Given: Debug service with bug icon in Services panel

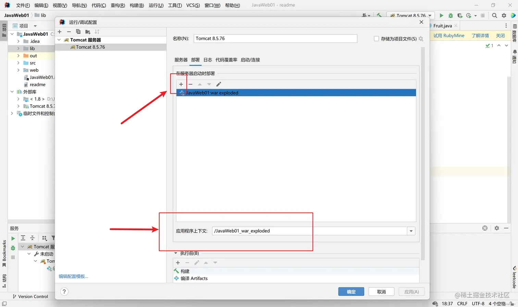Looking at the screenshot, I should [13, 248].
